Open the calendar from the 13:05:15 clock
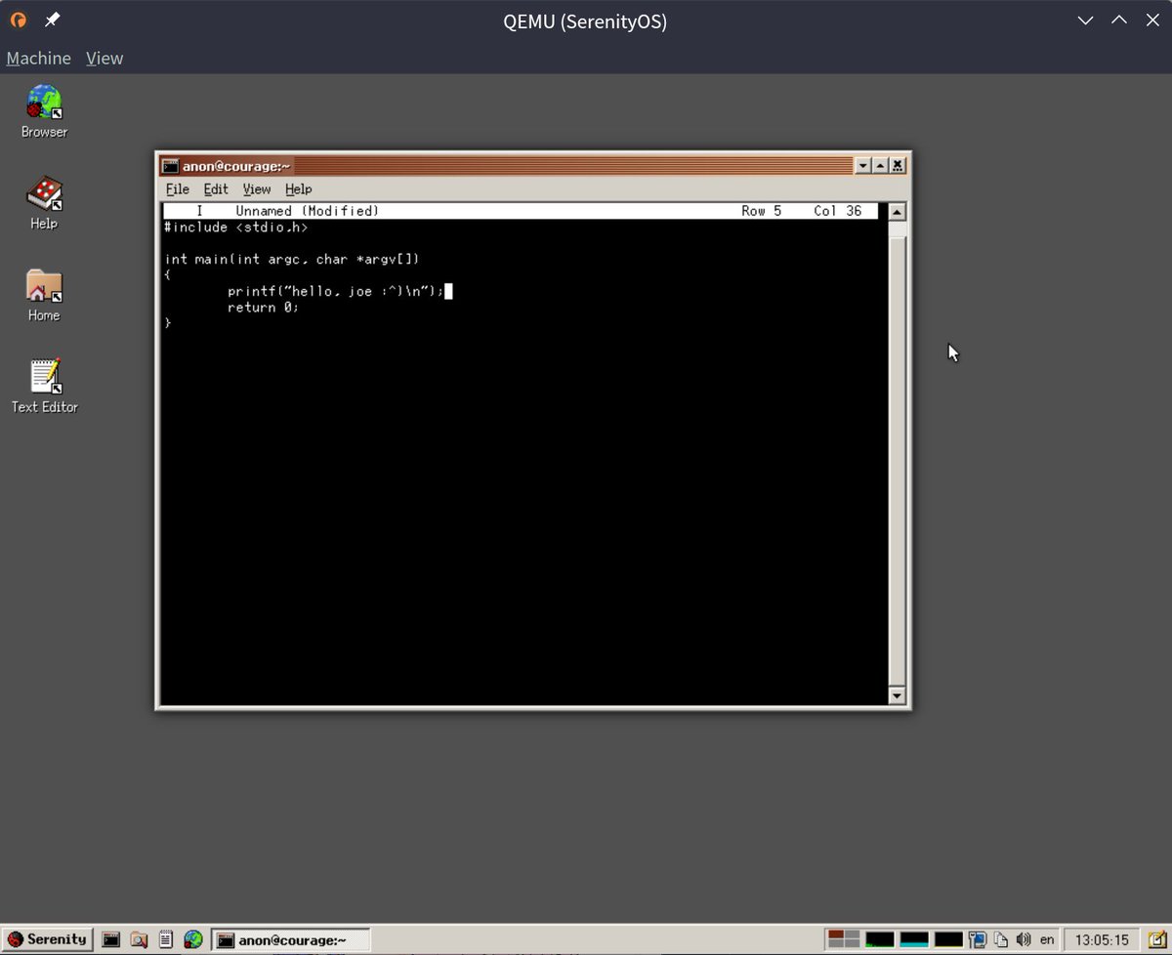Image resolution: width=1172 pixels, height=955 pixels. [x=1102, y=939]
